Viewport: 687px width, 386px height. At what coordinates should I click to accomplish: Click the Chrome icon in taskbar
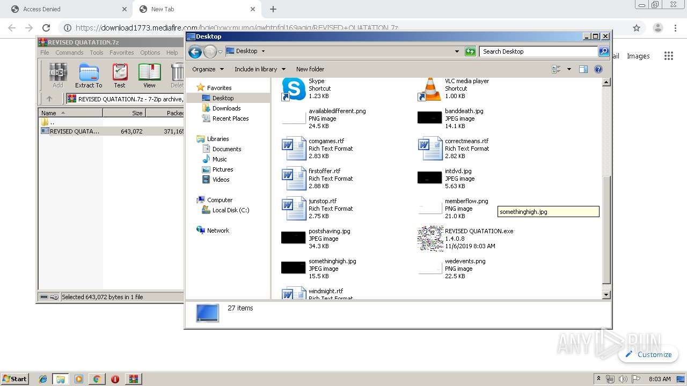97,379
